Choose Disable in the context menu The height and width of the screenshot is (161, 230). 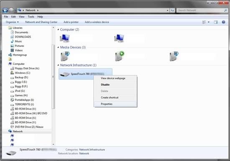[x=115, y=85]
